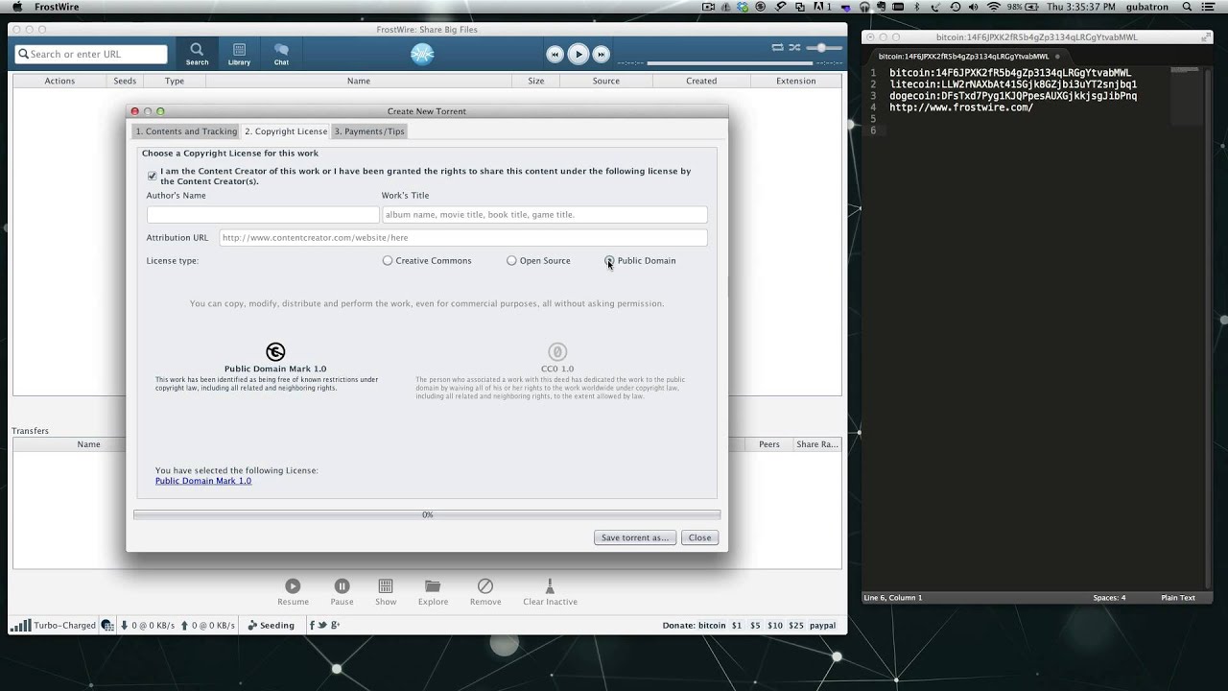Click the FrostWire waveform logo icon
The image size is (1228, 691).
point(422,55)
